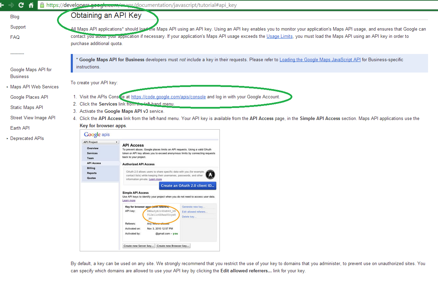Screen dimensions: 438x284
Task: Open Earth API sidebar item
Action: pos(20,128)
